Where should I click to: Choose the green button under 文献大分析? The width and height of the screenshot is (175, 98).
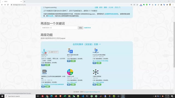pyautogui.click(x=73, y=84)
